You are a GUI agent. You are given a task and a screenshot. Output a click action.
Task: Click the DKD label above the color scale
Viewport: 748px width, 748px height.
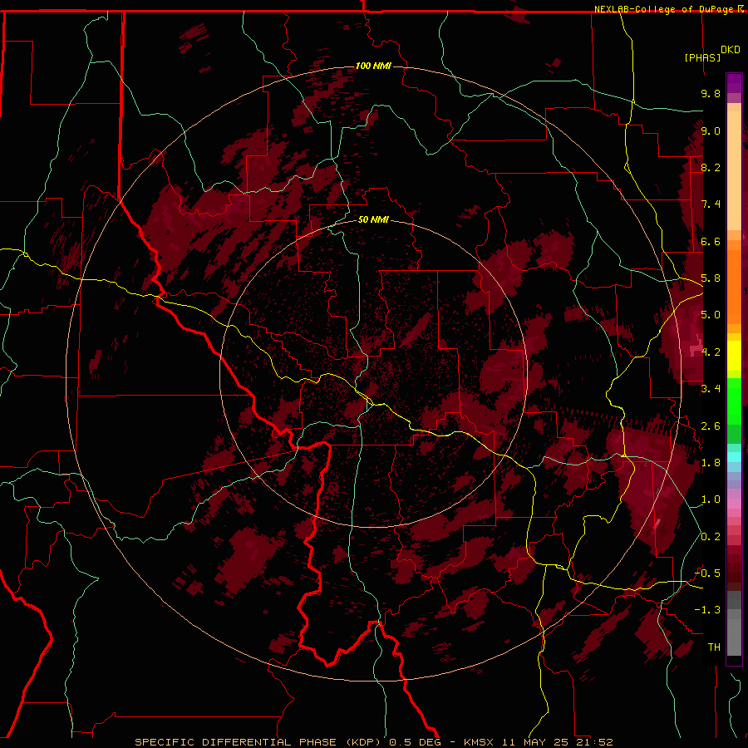coord(731,50)
